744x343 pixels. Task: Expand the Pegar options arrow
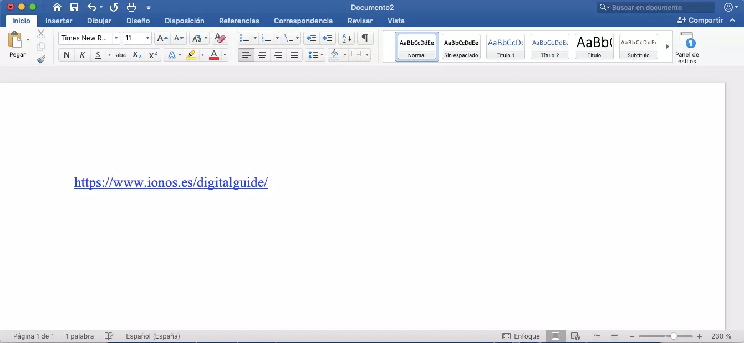point(28,40)
